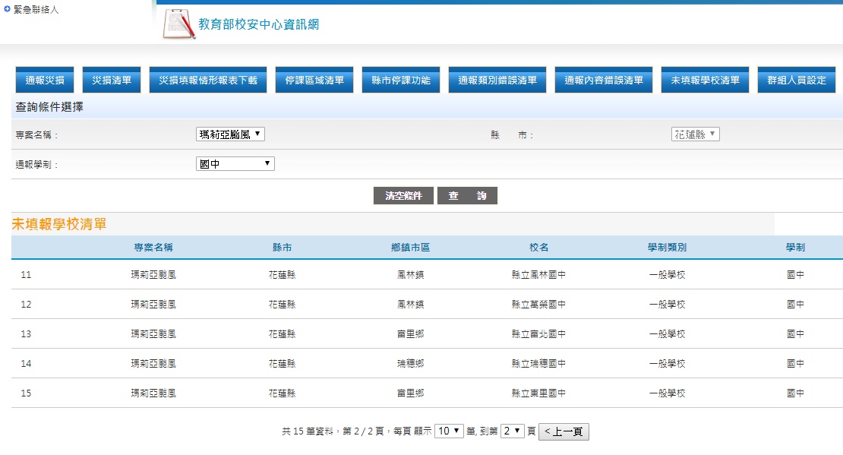This screenshot has height=455, width=843.
Task: Click the 校名 column header
Action: (x=538, y=248)
